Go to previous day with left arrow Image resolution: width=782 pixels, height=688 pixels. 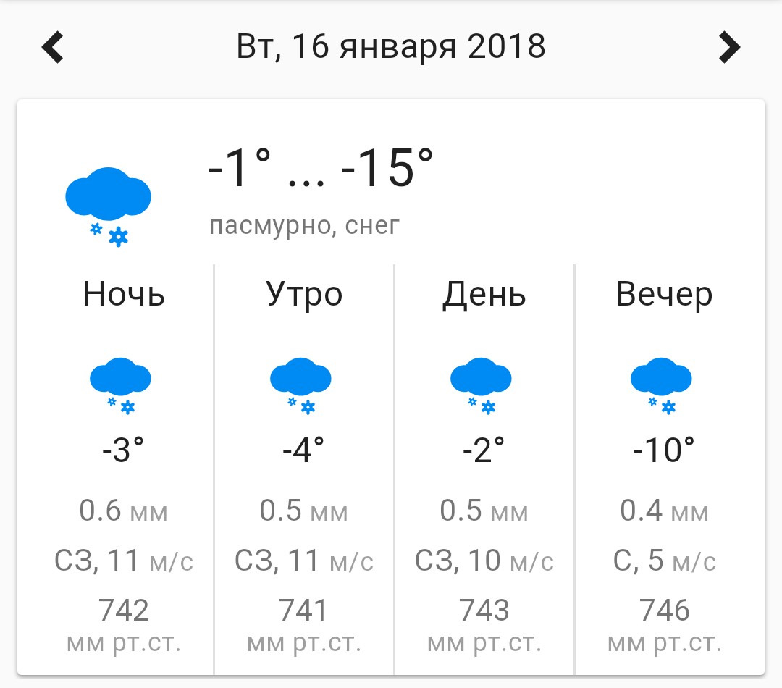(x=53, y=48)
